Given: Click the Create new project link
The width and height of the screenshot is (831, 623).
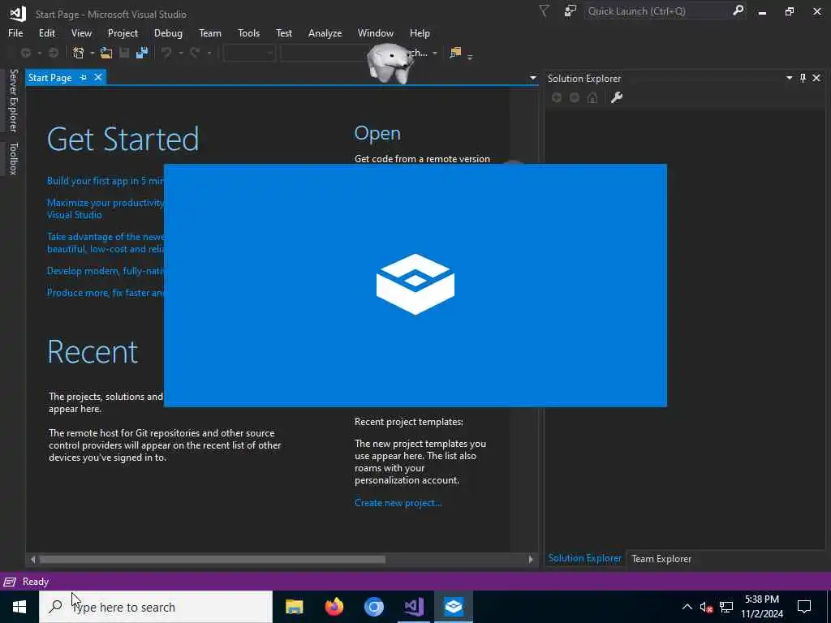Looking at the screenshot, I should pyautogui.click(x=398, y=503).
